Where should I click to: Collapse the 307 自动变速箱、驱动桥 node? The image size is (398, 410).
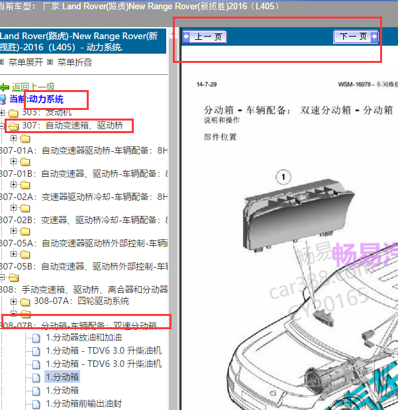2,126
